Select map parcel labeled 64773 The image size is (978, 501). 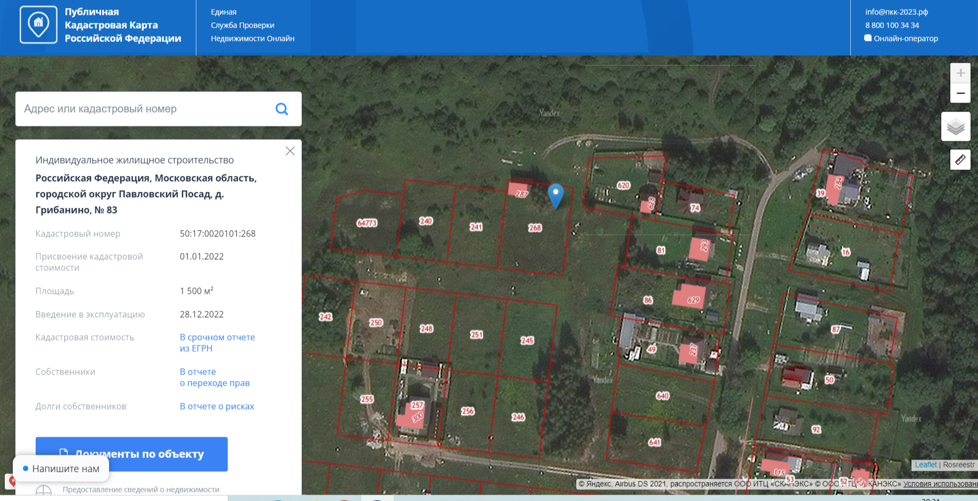point(367,223)
